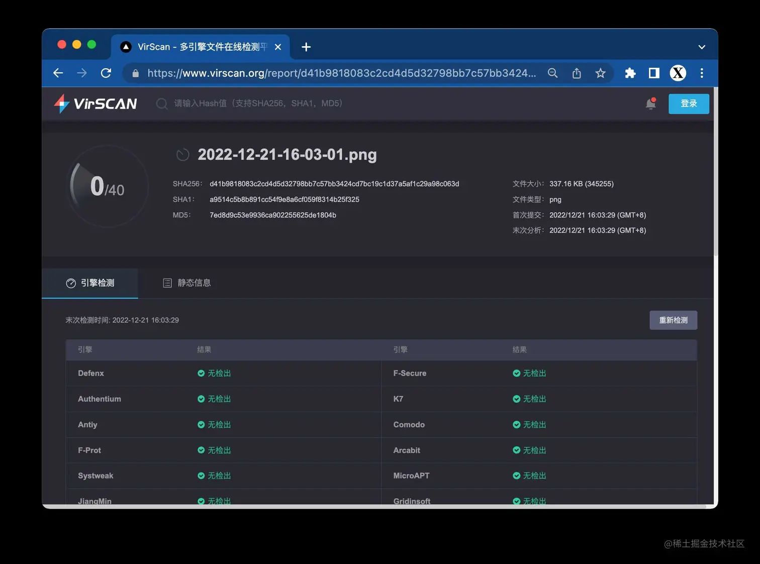Click the share icon in the address bar
Viewport: 760px width, 564px height.
click(x=577, y=73)
